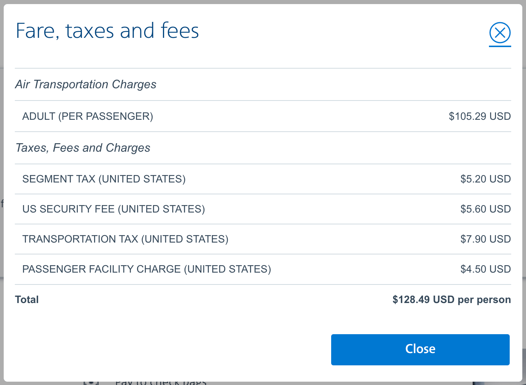This screenshot has height=385, width=526.
Task: Click the ADULT (PER PASSENGER) row label
Action: [87, 116]
